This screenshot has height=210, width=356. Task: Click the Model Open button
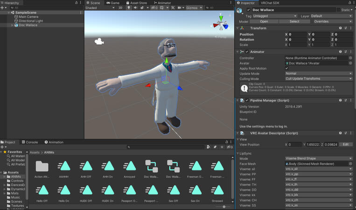click(x=264, y=21)
